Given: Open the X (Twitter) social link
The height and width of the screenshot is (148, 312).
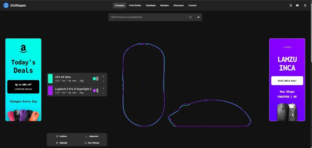Looking at the screenshot, I should coord(291,5).
